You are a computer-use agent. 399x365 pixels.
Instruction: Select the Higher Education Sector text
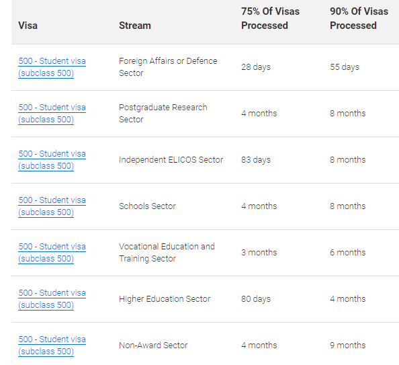(x=165, y=298)
